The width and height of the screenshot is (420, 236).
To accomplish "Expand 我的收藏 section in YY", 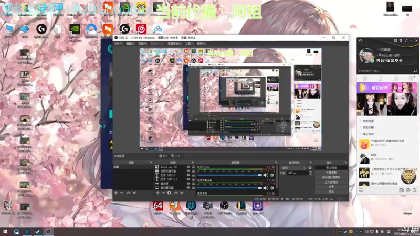I will coord(368,127).
